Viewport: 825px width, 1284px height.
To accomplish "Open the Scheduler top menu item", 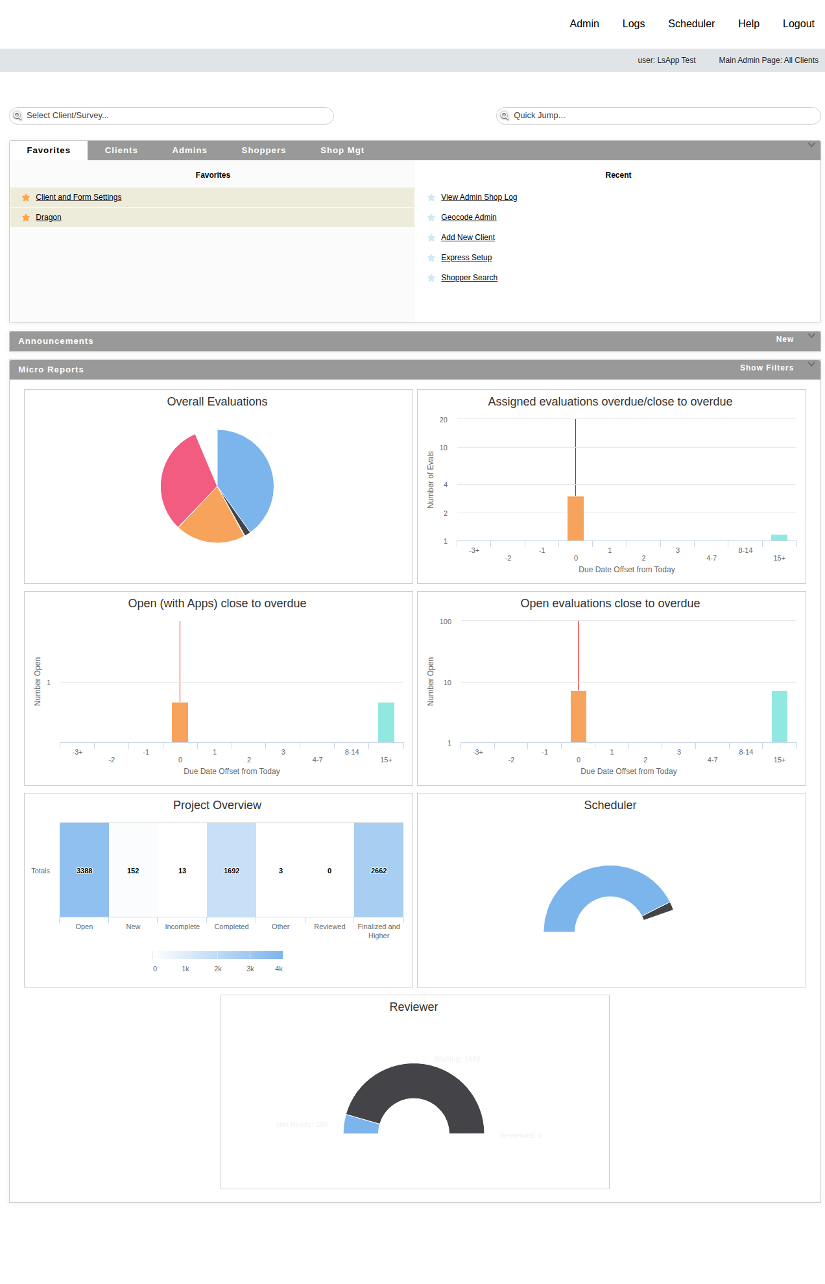I will 691,24.
